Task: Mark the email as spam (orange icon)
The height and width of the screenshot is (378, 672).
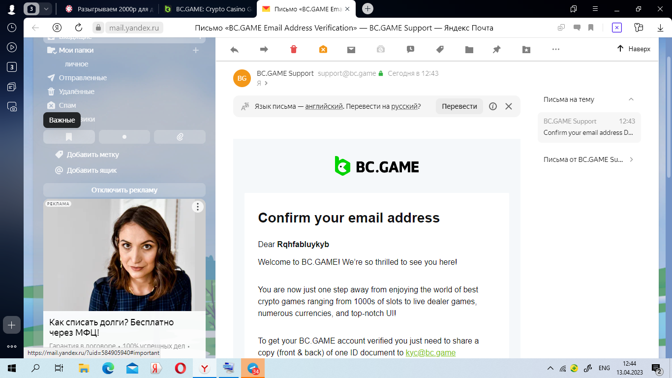Action: tap(323, 49)
